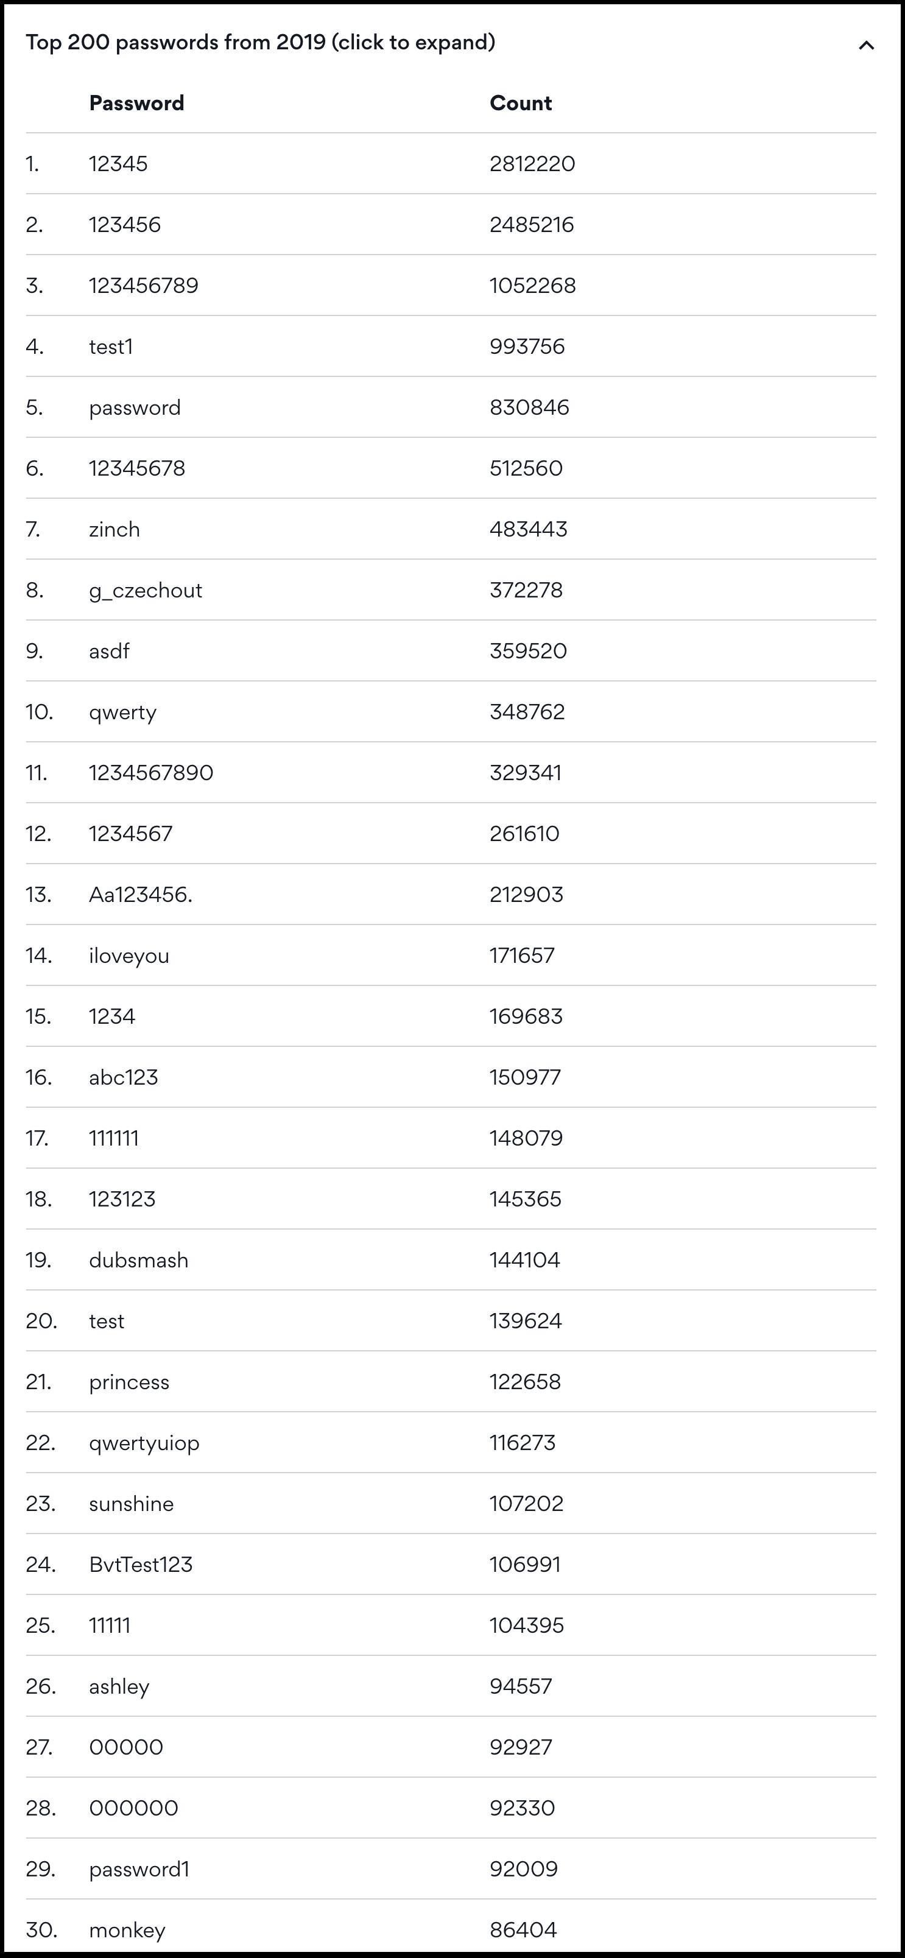Screen dimensions: 905x1958
Task: Click the 'Top 200 passwords from 2019' heading
Action: (260, 43)
